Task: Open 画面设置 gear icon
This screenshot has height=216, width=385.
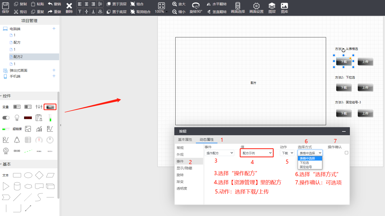Action: pos(256,8)
